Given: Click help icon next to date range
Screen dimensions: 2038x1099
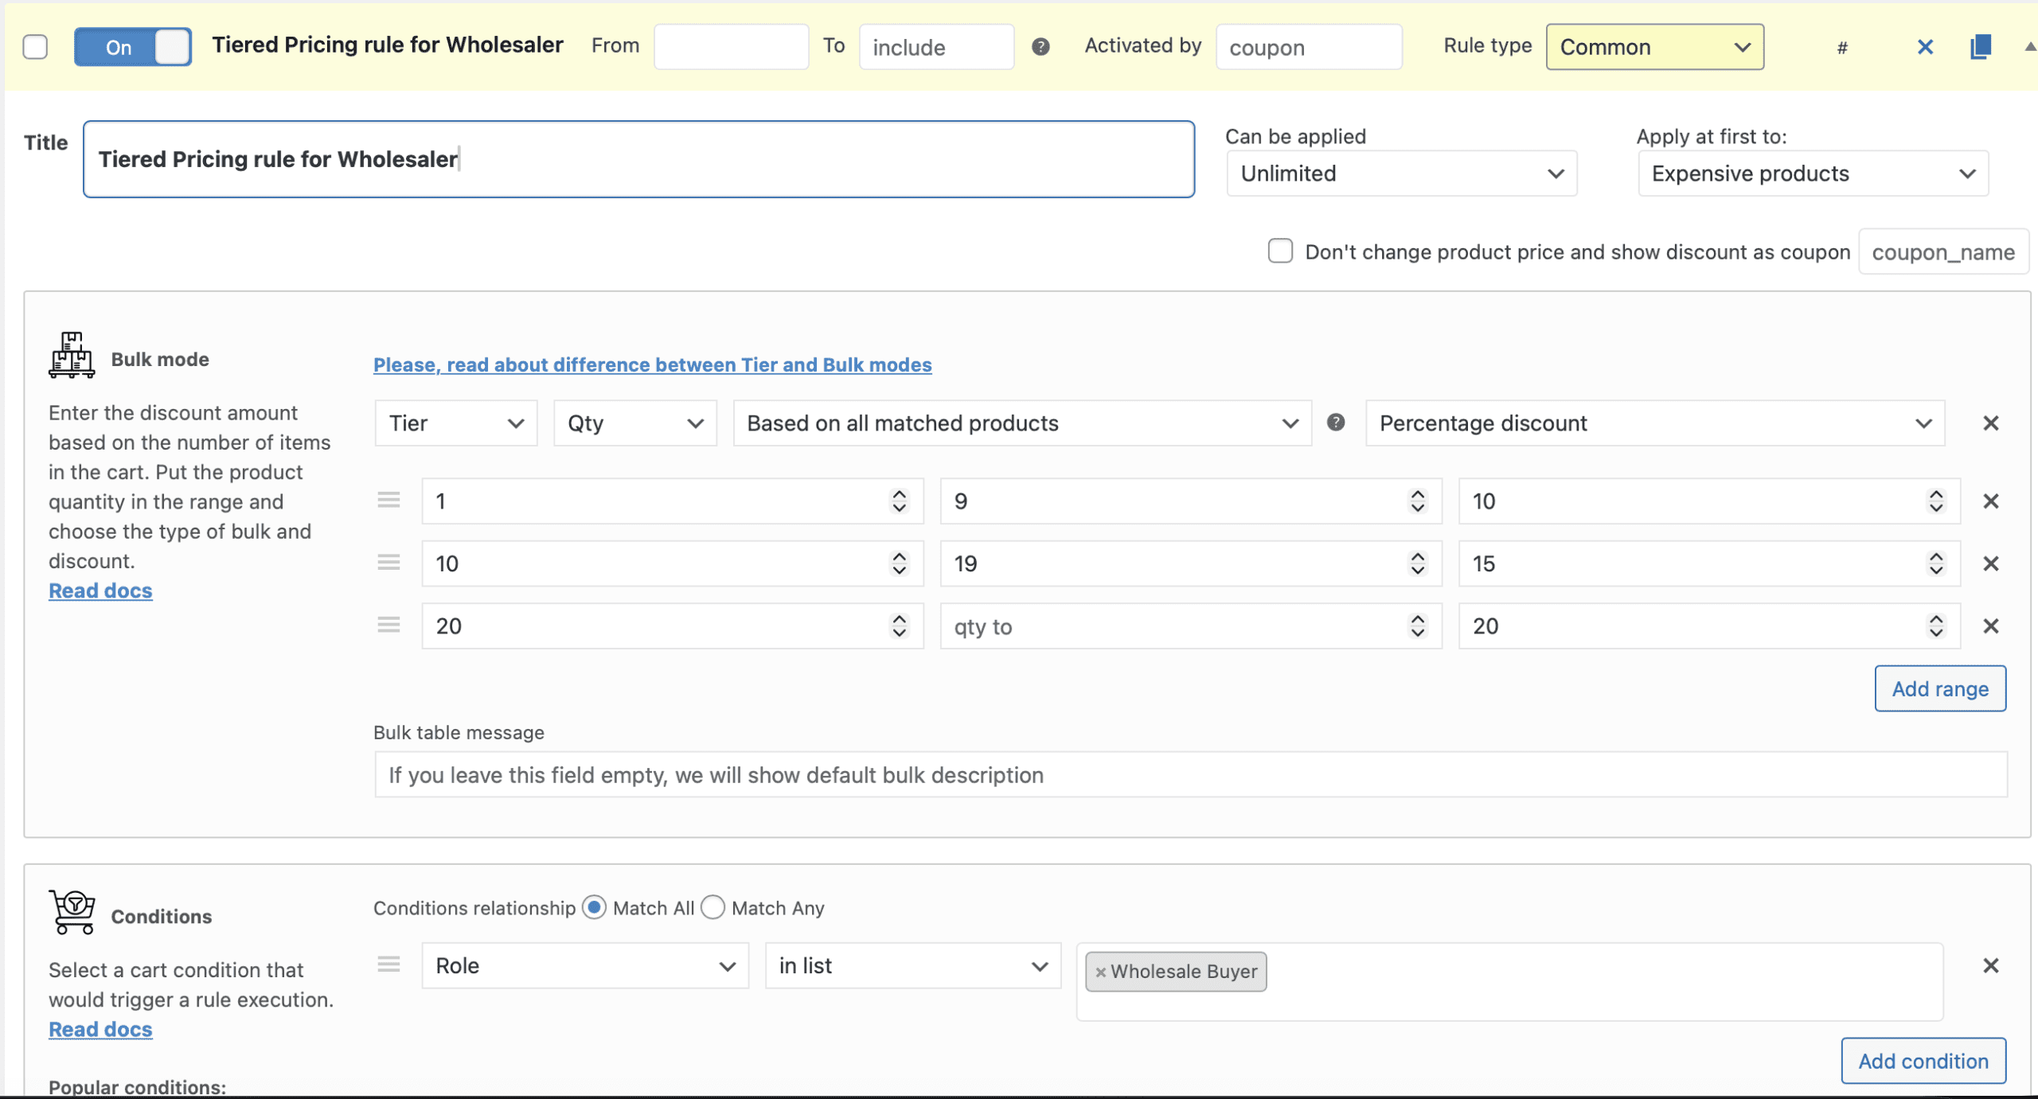Looking at the screenshot, I should point(1040,47).
